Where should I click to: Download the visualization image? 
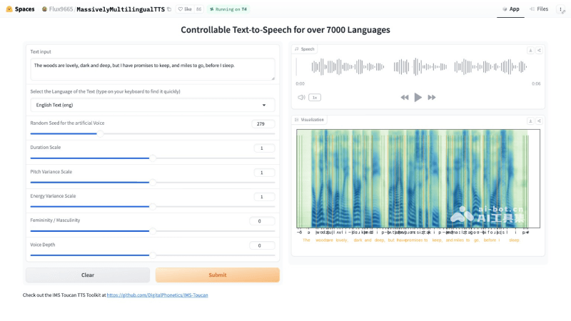point(530,121)
